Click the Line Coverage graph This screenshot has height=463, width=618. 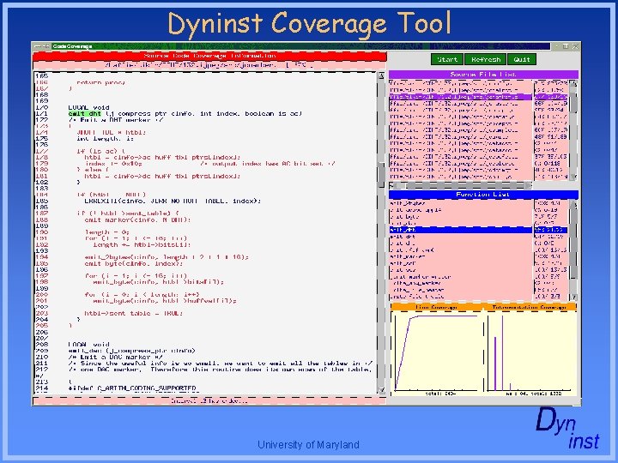[x=437, y=352]
